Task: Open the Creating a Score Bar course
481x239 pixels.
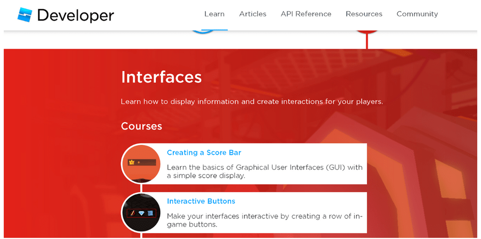Action: pos(204,152)
